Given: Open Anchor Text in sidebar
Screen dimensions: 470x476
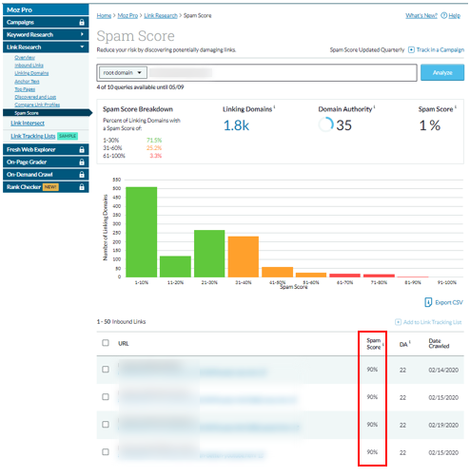Looking at the screenshot, I should coord(27,82).
